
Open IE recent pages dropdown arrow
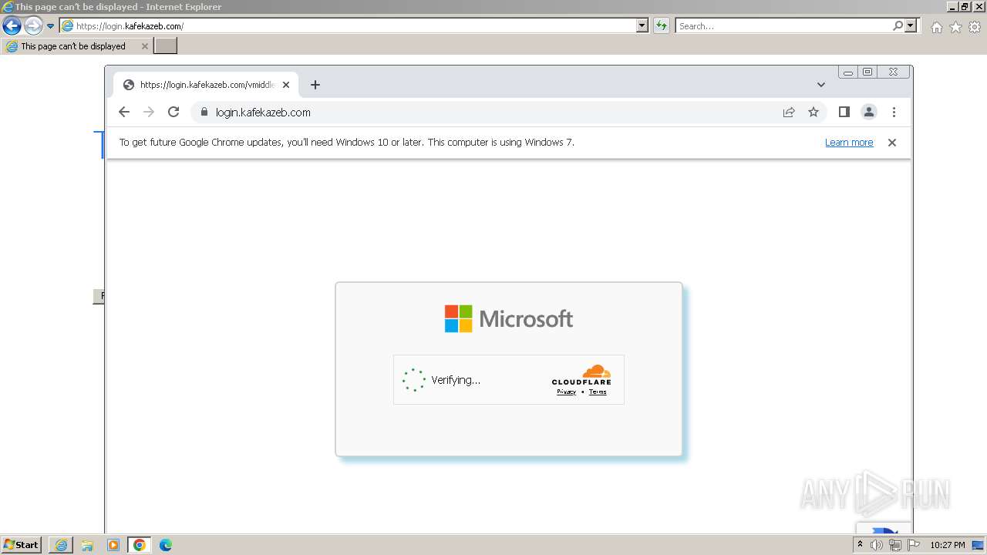click(51, 26)
